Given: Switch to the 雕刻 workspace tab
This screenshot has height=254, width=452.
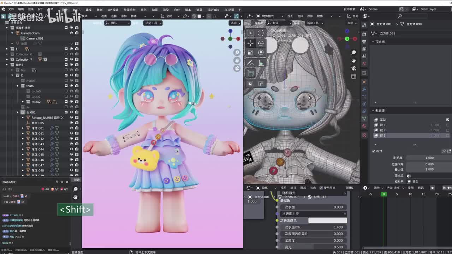Looking at the screenshot, I should 100,10.
